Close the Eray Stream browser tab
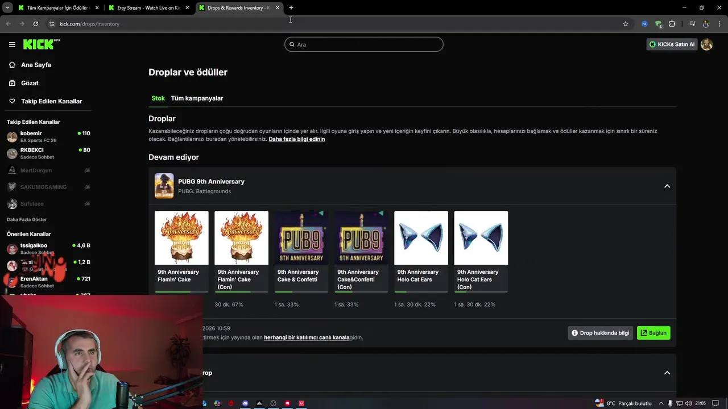Image resolution: width=728 pixels, height=409 pixels. [187, 8]
